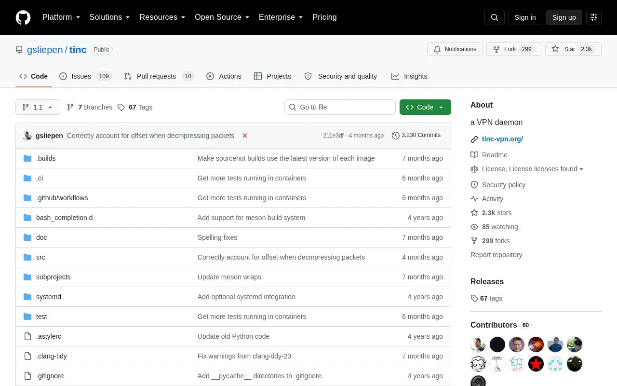Screen dimensions: 617x386
Task: Open the tinc repository name link
Action: 78,50
